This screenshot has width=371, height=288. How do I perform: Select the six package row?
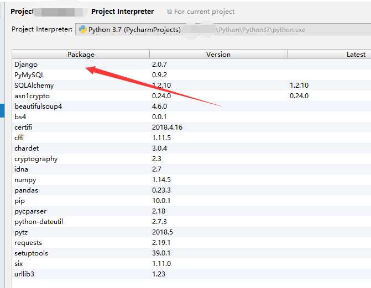(x=191, y=264)
